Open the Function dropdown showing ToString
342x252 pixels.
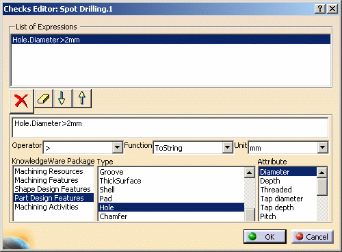[227, 147]
